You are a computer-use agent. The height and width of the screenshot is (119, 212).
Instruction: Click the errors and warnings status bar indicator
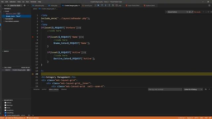click(x=2, y=118)
